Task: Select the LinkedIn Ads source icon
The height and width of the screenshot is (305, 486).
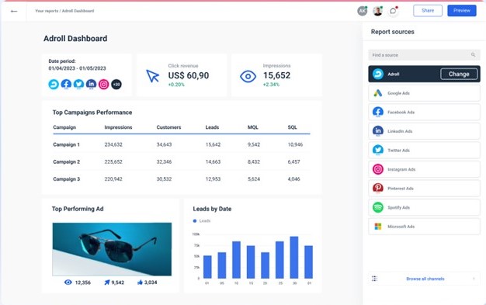Action: tap(378, 131)
